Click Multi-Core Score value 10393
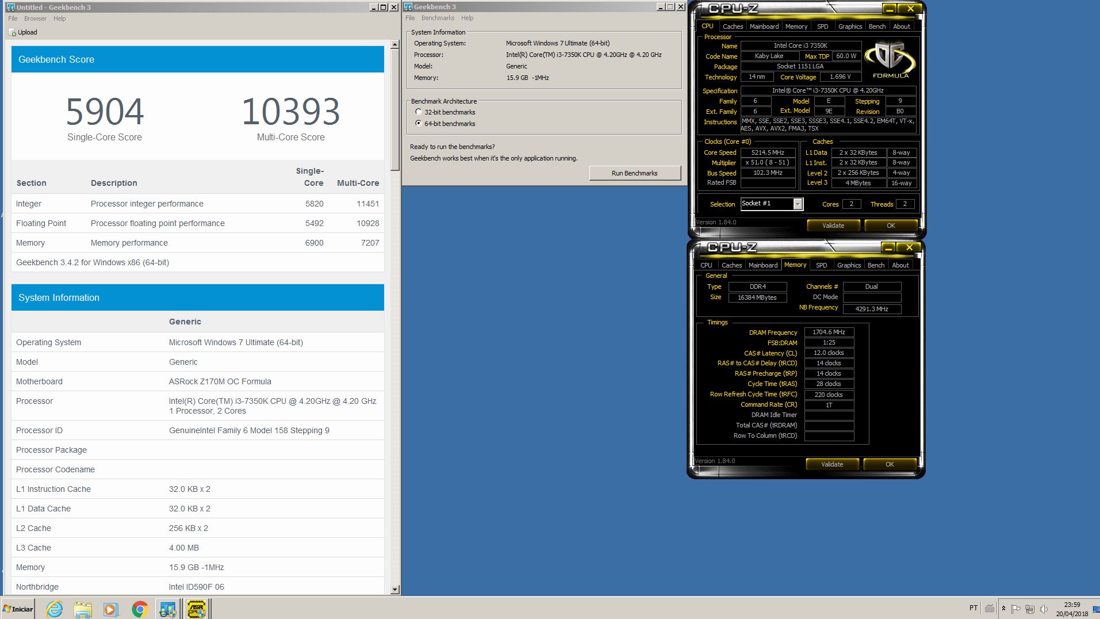Viewport: 1100px width, 619px height. tap(291, 111)
